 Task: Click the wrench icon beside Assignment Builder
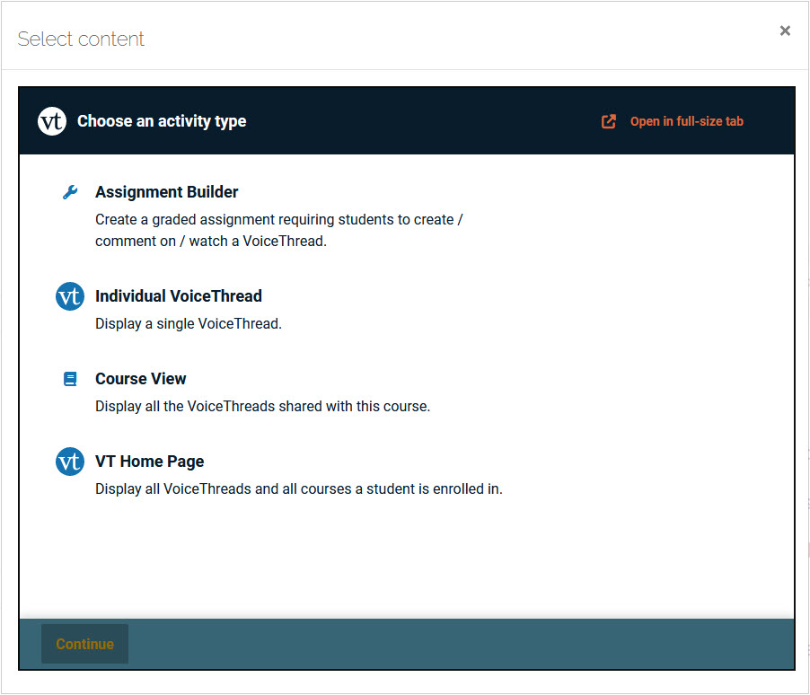coord(70,190)
